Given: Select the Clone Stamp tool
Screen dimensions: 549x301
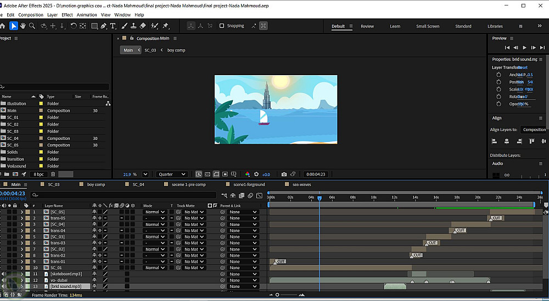Looking at the screenshot, I should point(133,26).
